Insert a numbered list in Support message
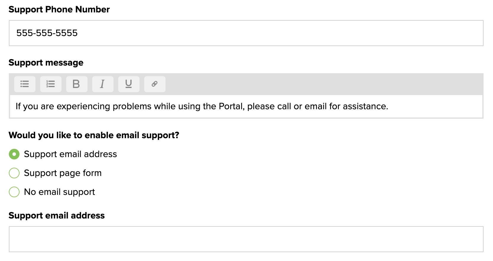 (51, 84)
